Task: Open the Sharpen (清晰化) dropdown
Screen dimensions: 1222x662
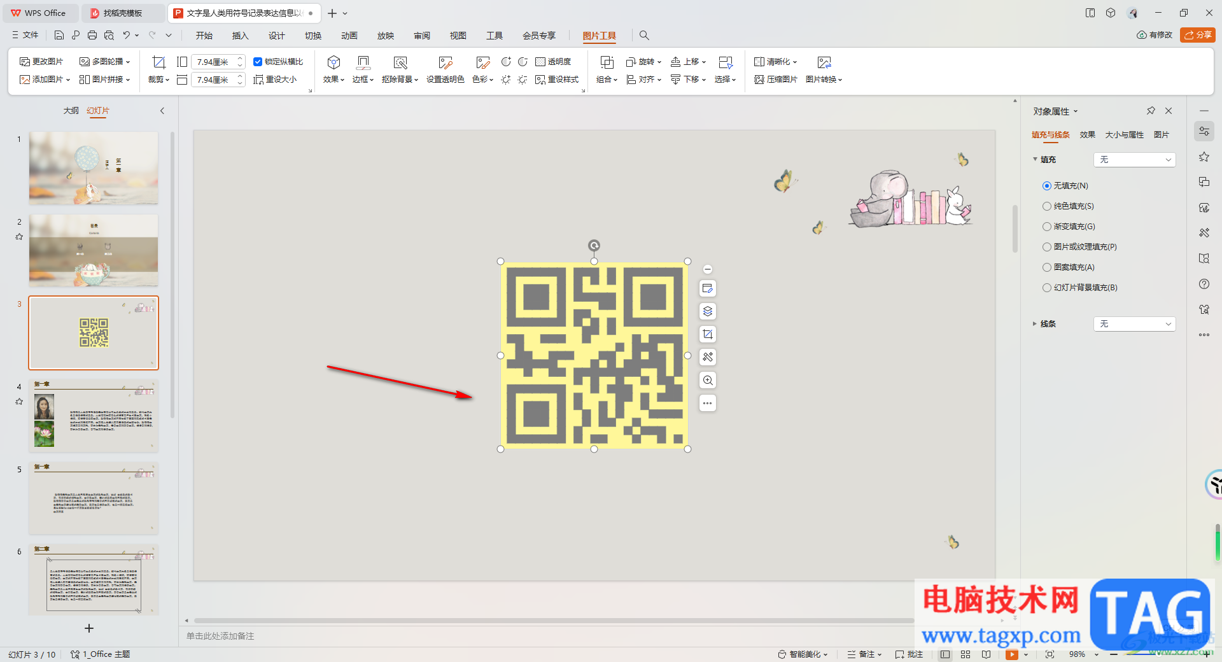Action: 775,62
